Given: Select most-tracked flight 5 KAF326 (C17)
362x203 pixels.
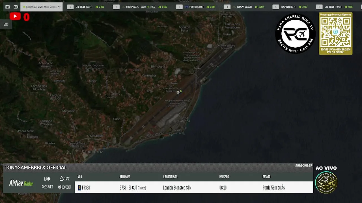Looking at the screenshot, I should tap(290, 7).
